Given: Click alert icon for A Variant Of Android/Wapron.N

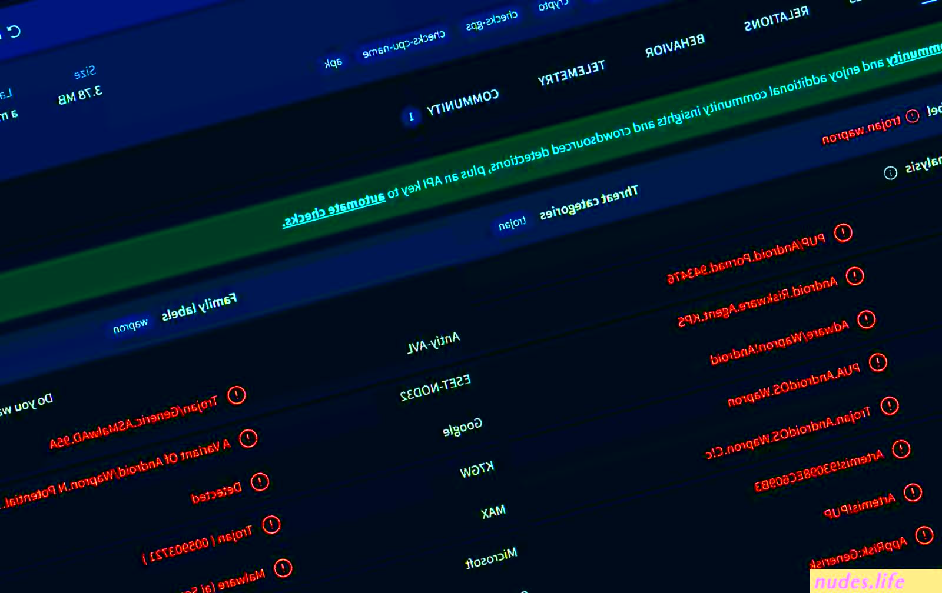Looking at the screenshot, I should coord(248,438).
